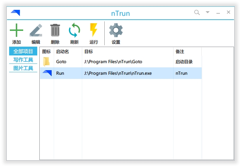Select the 写作工具 category tab
Viewport: 241px width, 167px height.
tap(23, 60)
